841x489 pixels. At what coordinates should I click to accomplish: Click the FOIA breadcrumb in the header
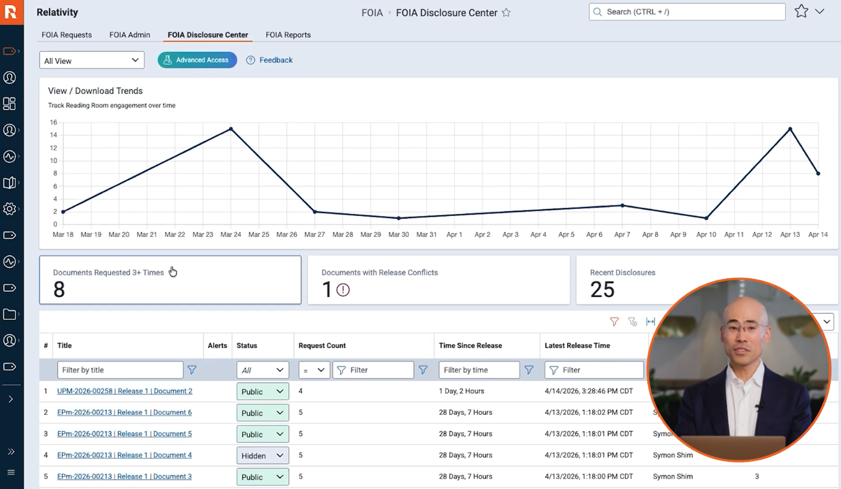click(372, 12)
